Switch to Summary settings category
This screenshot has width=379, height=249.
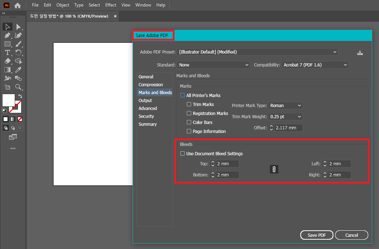[x=154, y=124]
